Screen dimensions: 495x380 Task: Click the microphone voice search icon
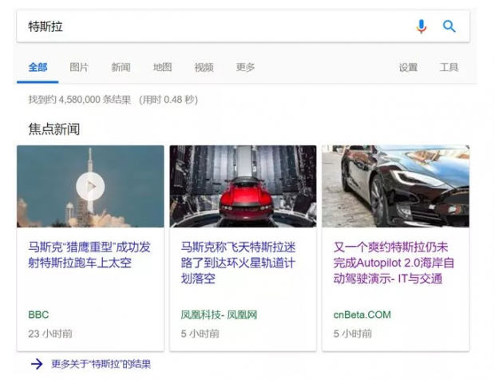[421, 26]
